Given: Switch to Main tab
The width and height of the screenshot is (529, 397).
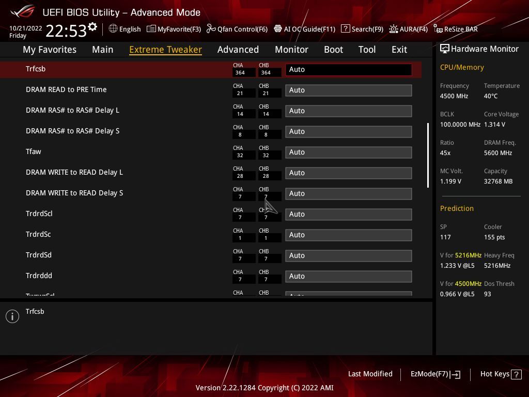Looking at the screenshot, I should (x=103, y=50).
